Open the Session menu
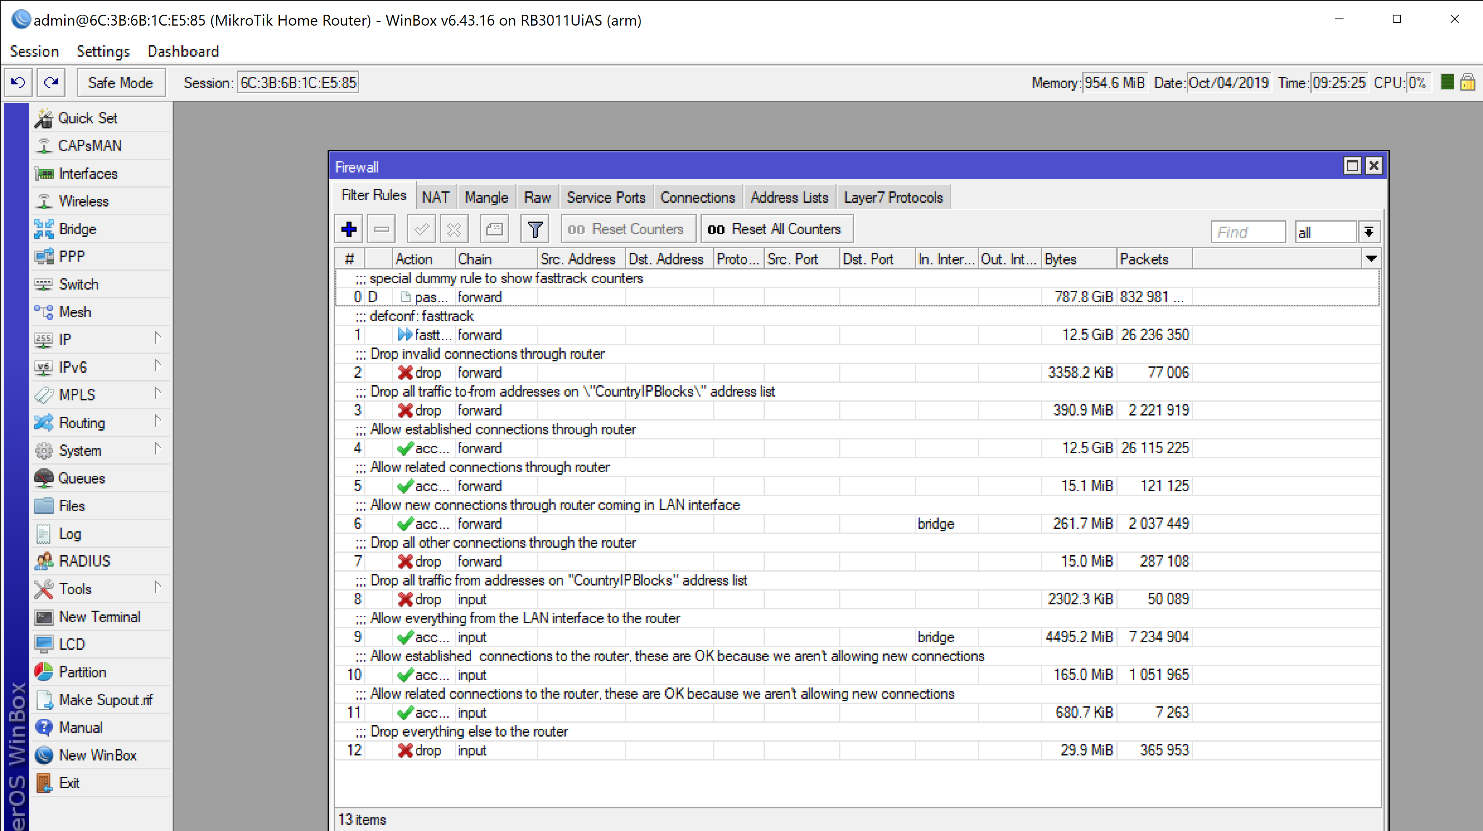This screenshot has width=1483, height=831. 34,51
